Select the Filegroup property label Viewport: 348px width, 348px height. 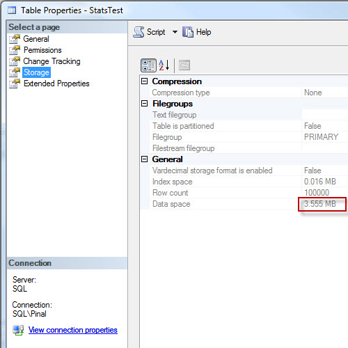click(167, 137)
